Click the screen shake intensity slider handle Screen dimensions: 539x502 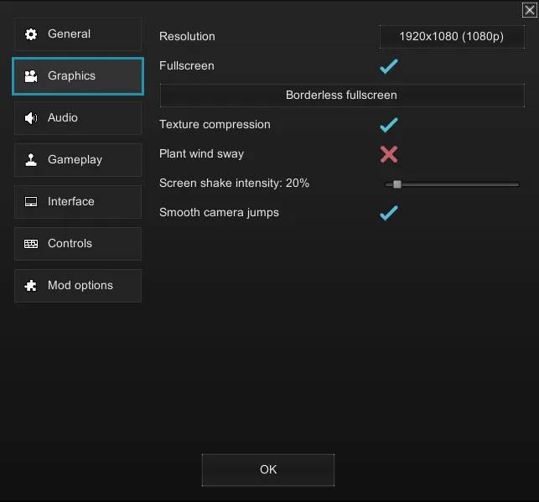397,184
